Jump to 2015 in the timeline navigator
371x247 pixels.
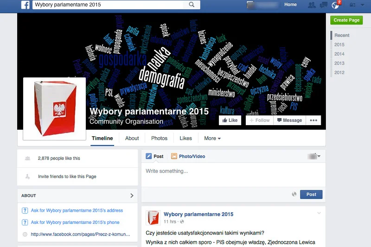(339, 44)
